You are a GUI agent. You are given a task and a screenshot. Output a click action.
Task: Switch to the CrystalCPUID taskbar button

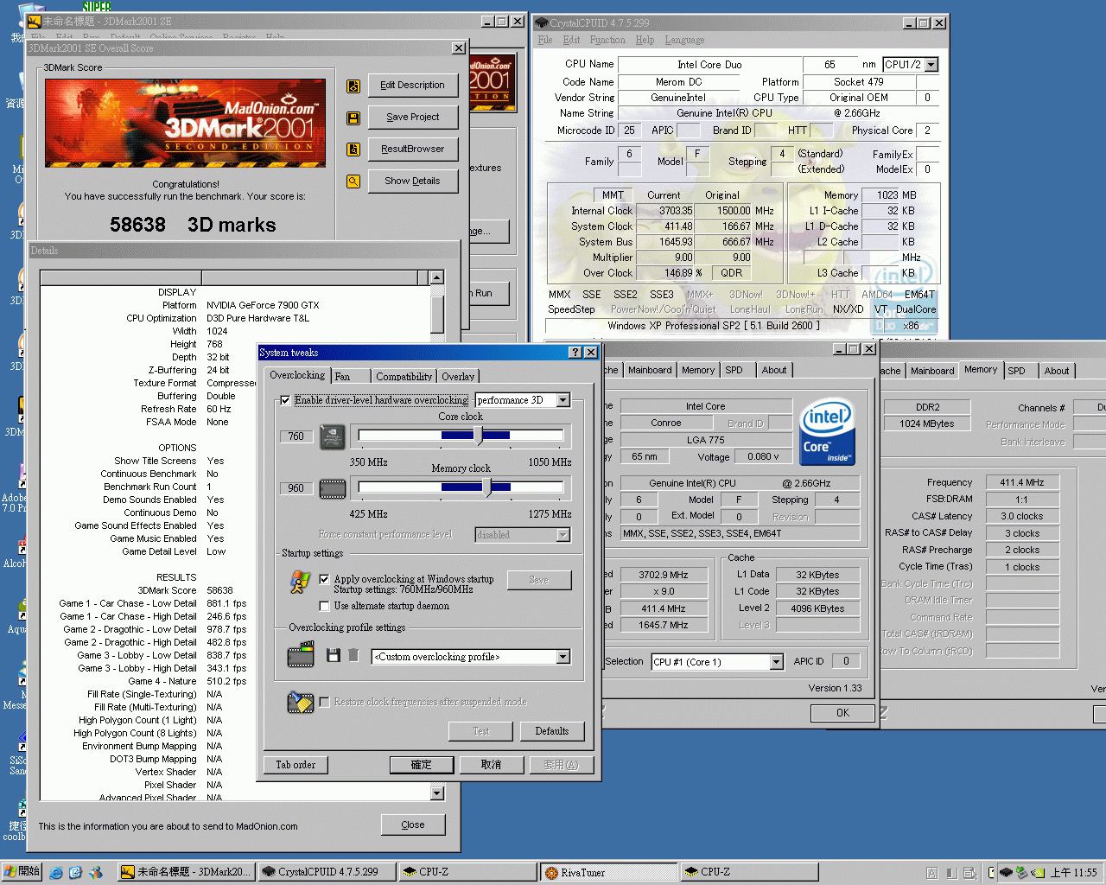coord(327,872)
